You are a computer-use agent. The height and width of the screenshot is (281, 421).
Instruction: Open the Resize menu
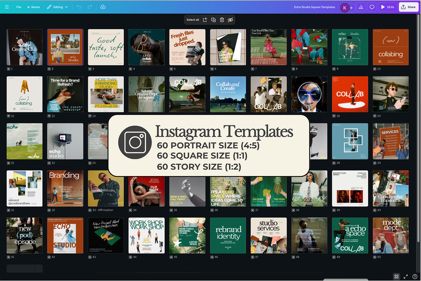click(x=33, y=7)
